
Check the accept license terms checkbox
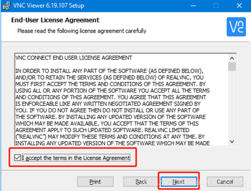click(17, 158)
